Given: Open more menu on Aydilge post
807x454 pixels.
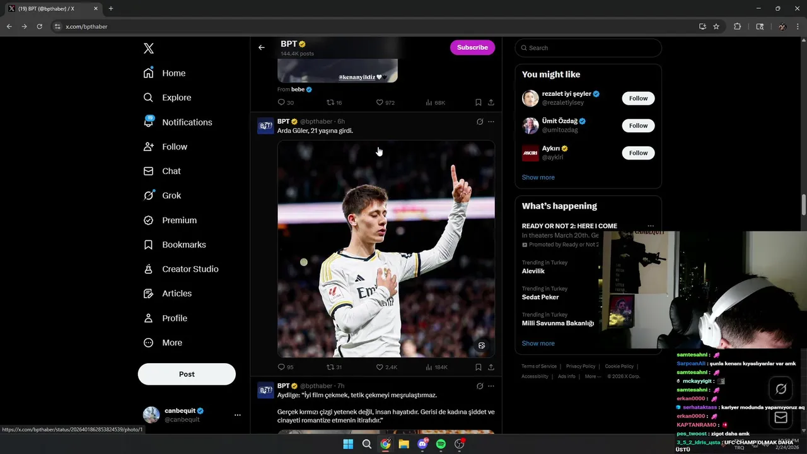Looking at the screenshot, I should click(x=491, y=386).
